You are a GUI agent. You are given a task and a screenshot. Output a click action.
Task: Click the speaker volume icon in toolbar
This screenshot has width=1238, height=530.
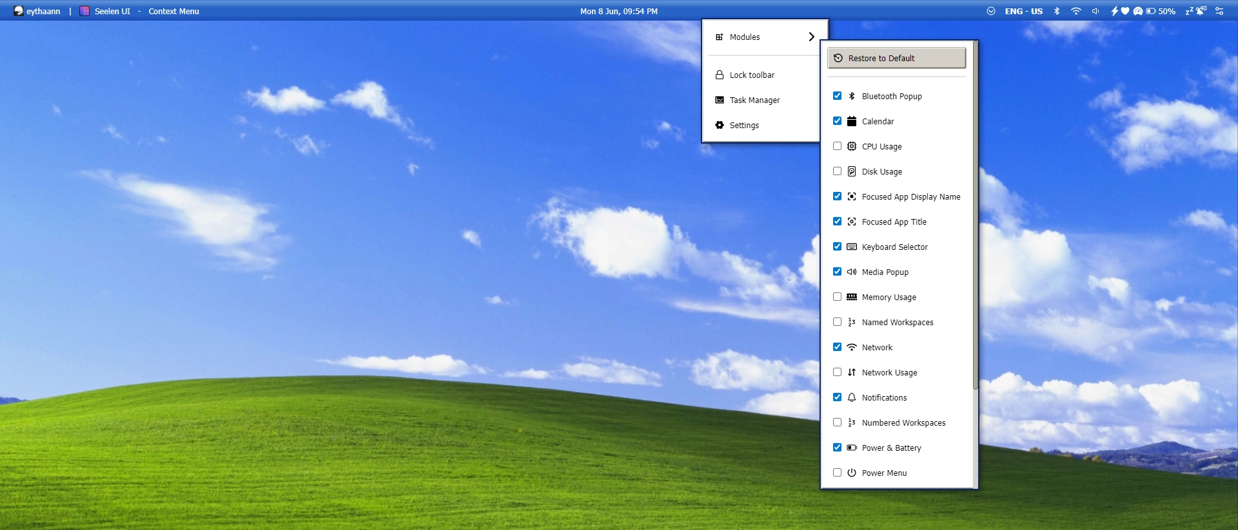point(1096,11)
